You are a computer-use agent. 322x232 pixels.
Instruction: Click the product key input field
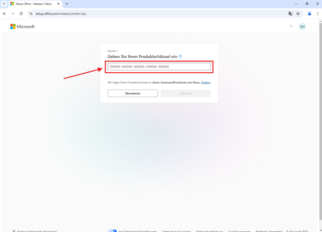pos(159,67)
